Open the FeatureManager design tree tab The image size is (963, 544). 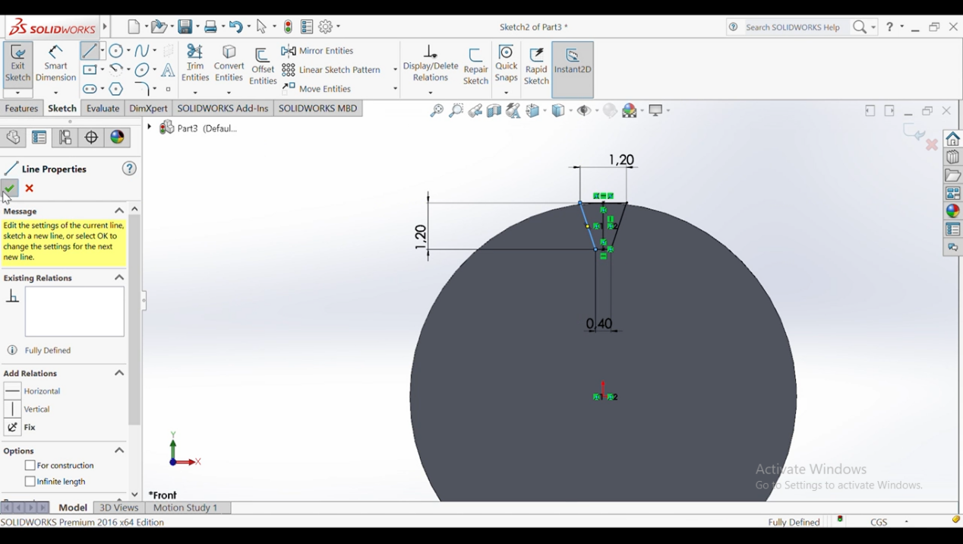pos(13,138)
